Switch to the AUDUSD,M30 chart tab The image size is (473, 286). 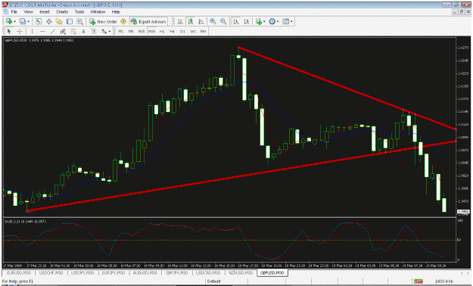pos(145,272)
